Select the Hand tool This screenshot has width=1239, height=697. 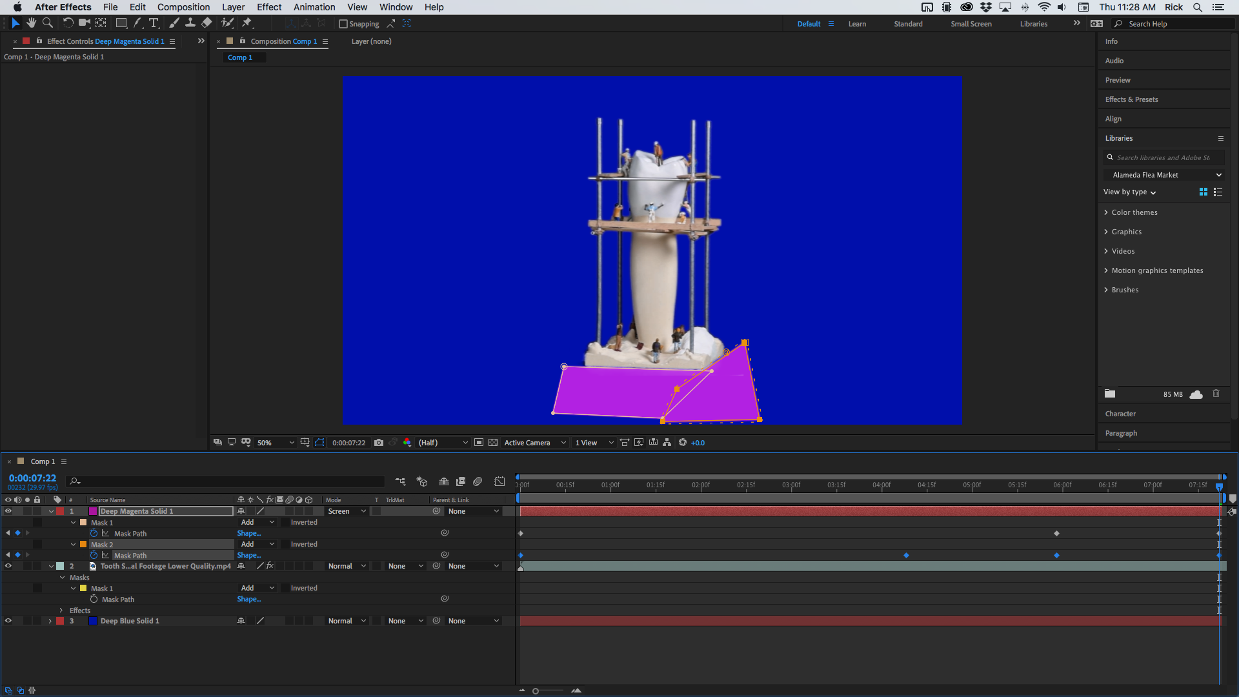(x=31, y=23)
